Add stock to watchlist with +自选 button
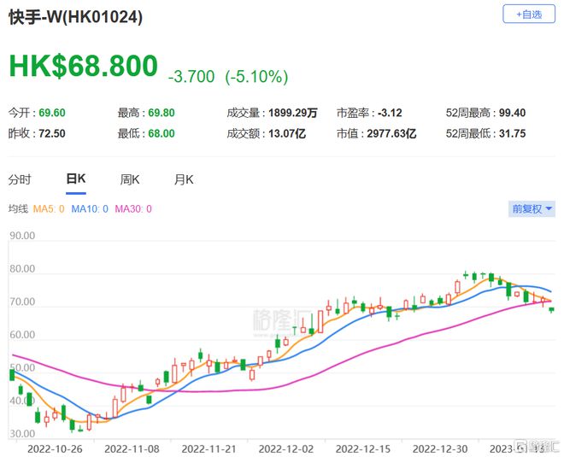564x457 pixels. point(529,14)
